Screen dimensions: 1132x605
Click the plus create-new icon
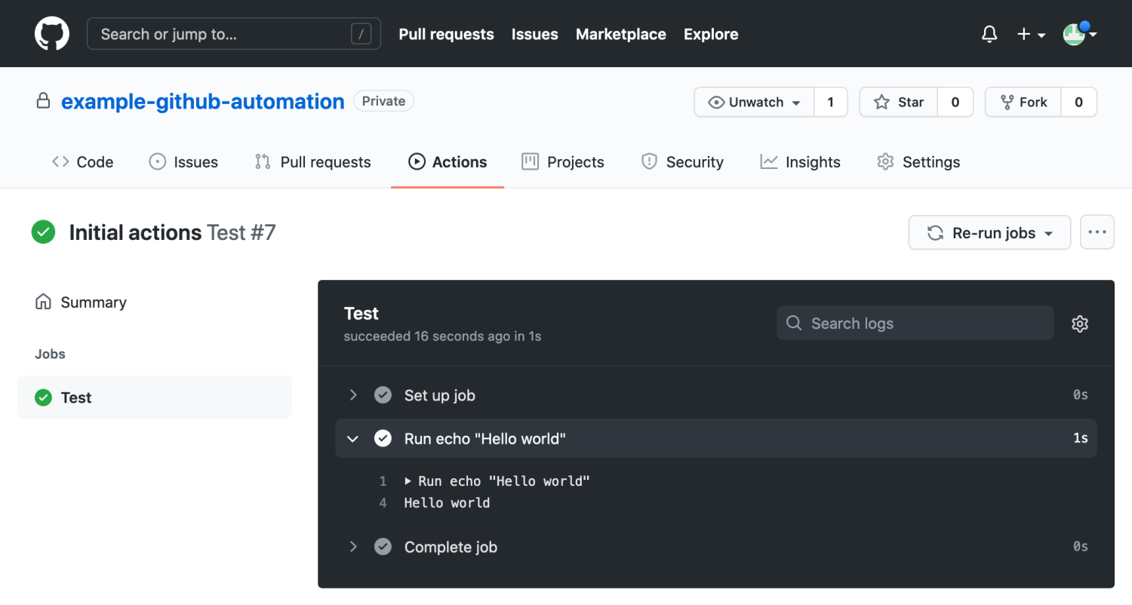[1030, 34]
